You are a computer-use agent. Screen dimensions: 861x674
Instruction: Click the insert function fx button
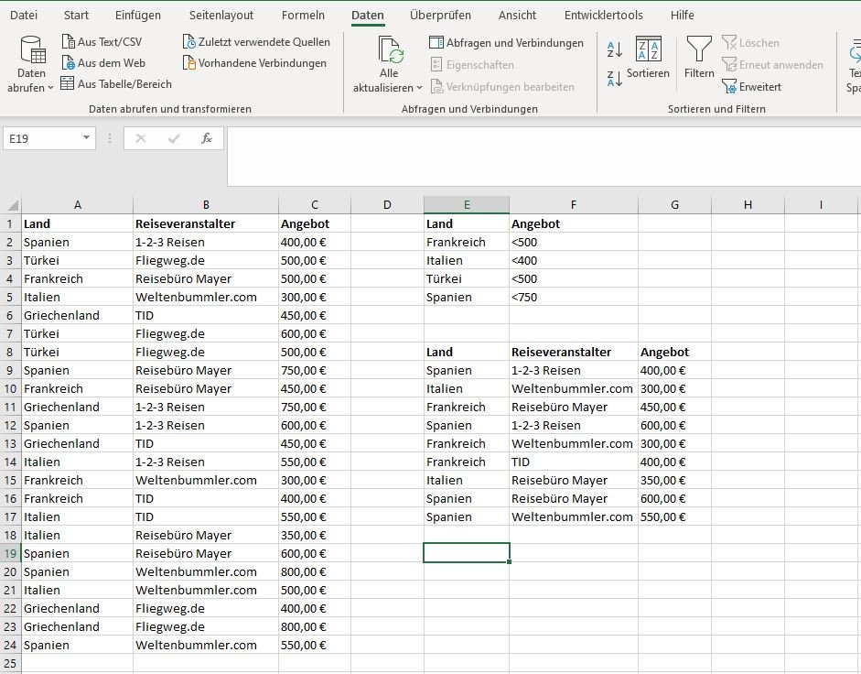pyautogui.click(x=207, y=138)
